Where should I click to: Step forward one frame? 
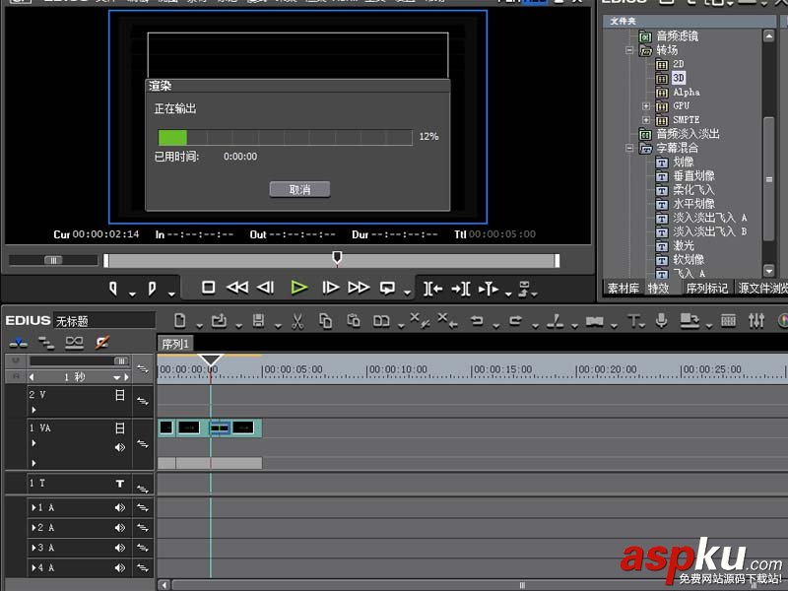[x=330, y=288]
